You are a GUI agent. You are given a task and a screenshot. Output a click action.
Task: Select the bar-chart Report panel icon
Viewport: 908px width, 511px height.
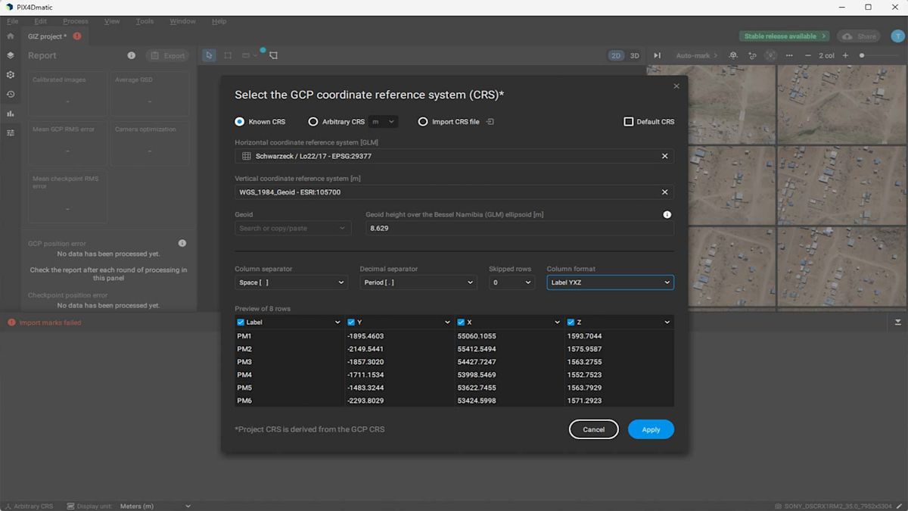click(10, 114)
